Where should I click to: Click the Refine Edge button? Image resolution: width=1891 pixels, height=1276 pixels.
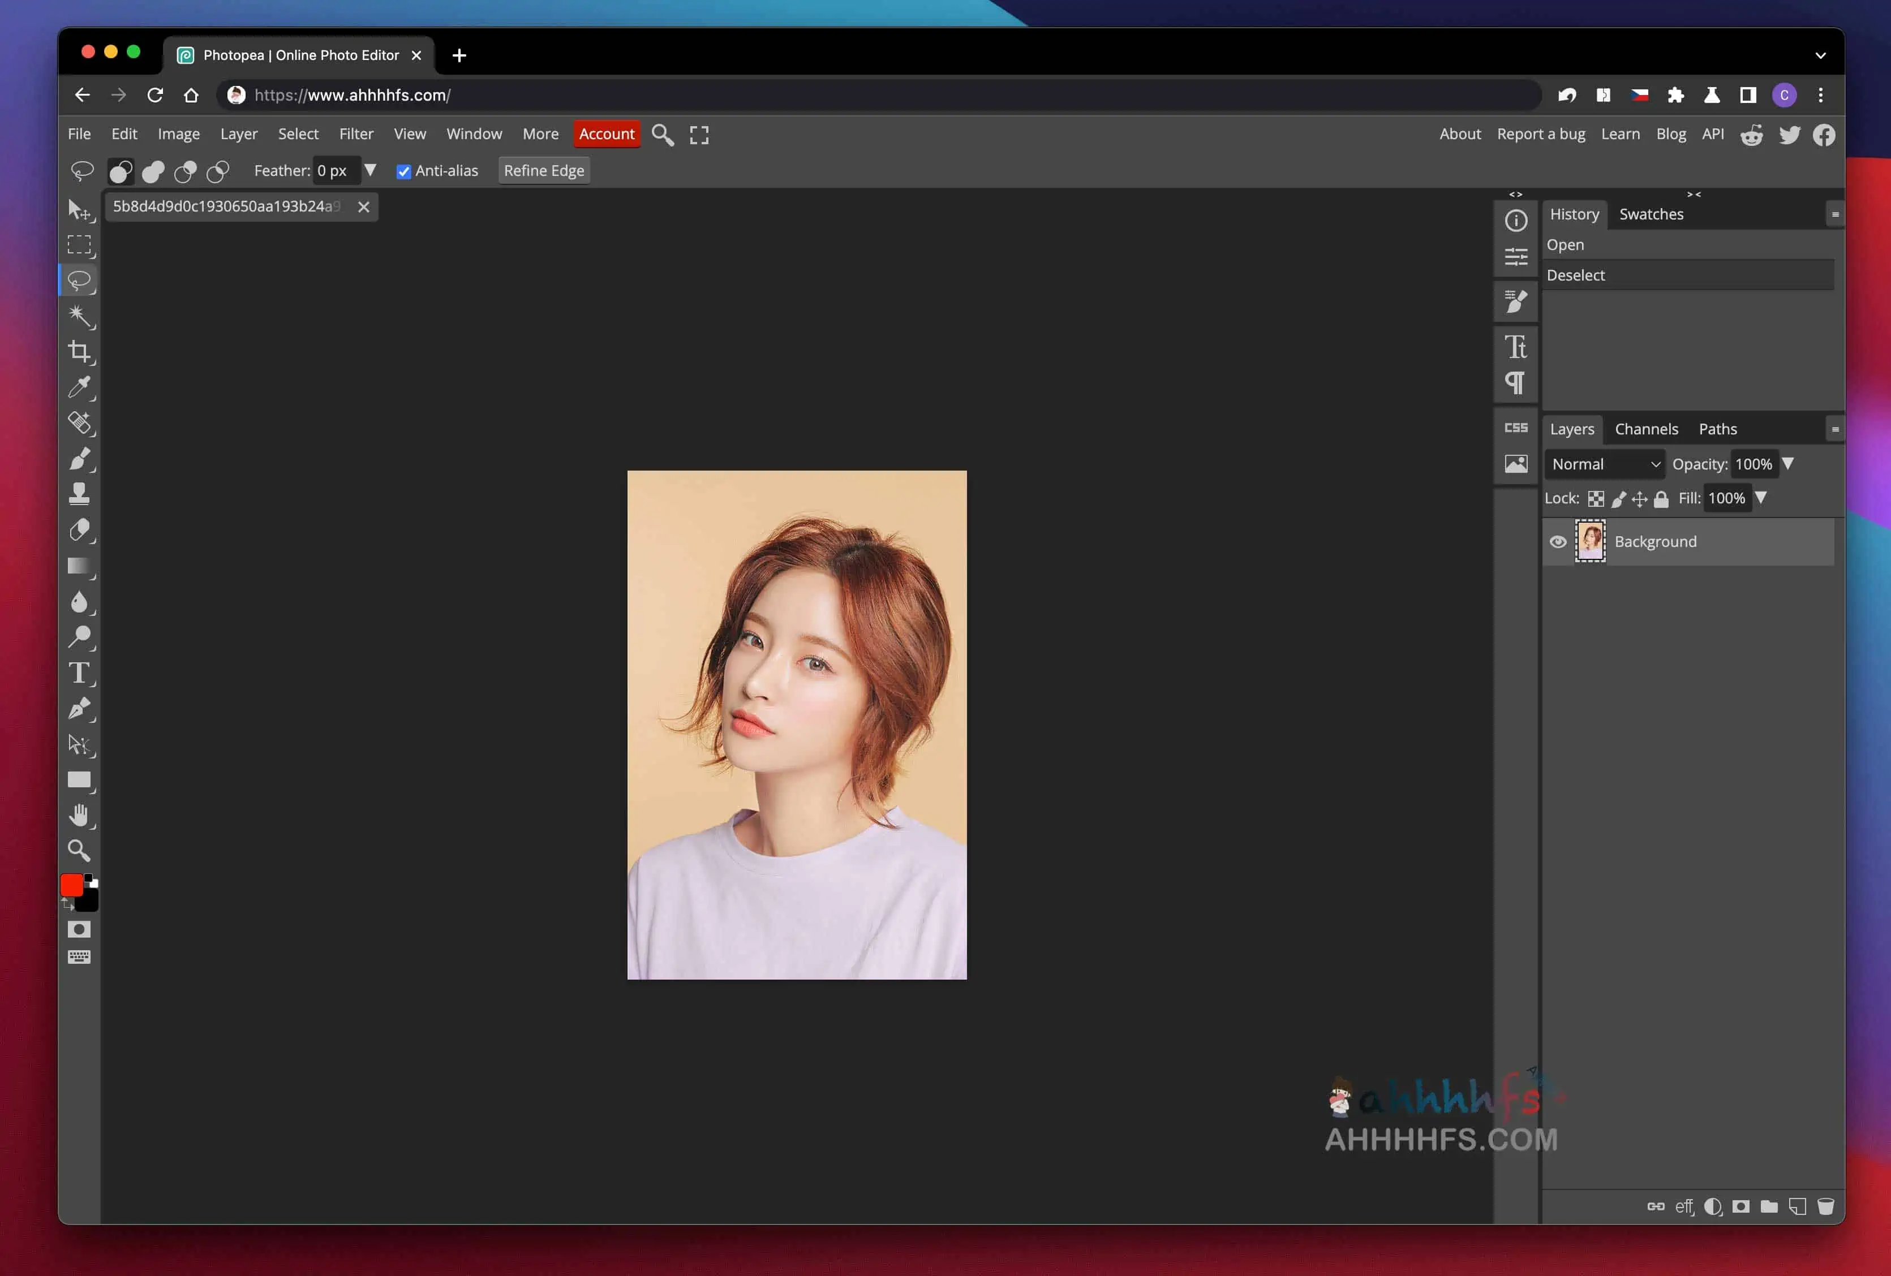[x=543, y=170]
